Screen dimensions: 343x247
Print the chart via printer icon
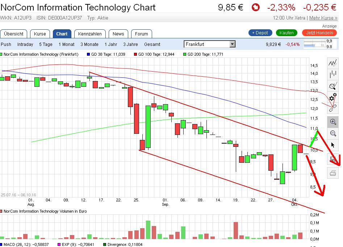tap(333, 173)
